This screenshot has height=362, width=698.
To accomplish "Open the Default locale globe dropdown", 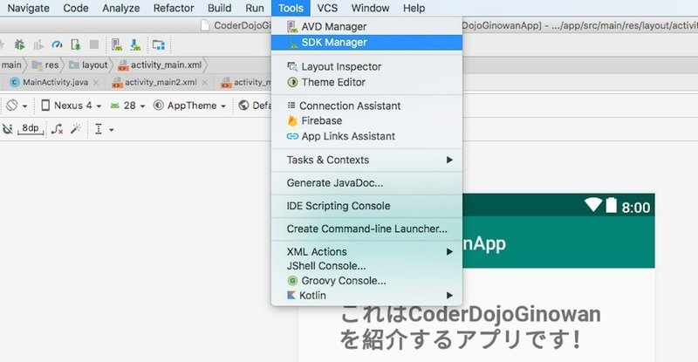I will click(x=255, y=106).
